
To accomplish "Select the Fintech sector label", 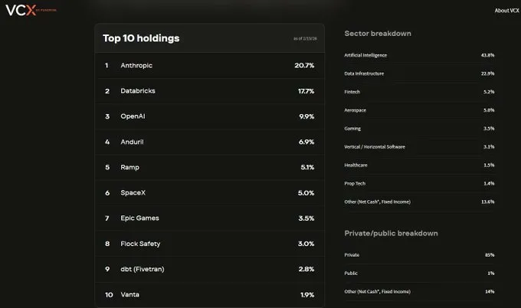I will [x=352, y=92].
